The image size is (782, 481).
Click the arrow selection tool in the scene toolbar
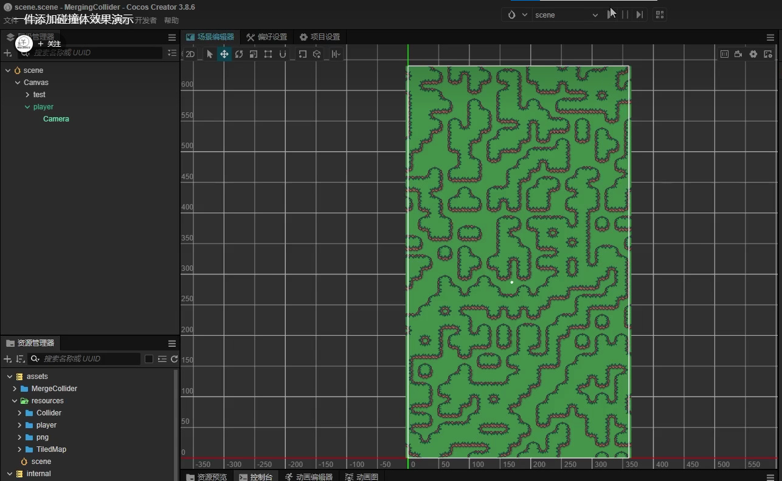(210, 54)
